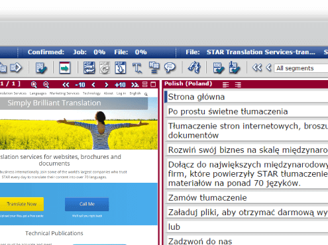Select the 'Dołącz do największych' segment
Screen dimensions: 328x245
click(247, 174)
